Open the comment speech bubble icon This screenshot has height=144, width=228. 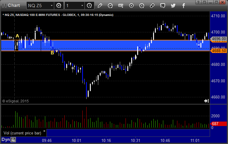click(x=163, y=6)
